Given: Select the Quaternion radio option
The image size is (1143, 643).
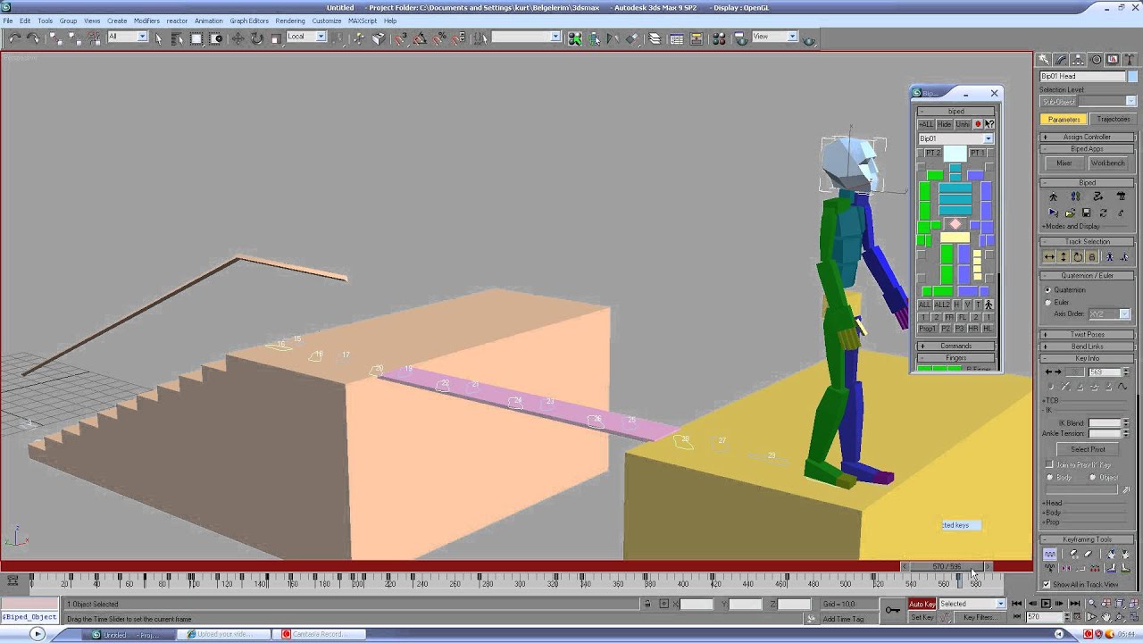Looking at the screenshot, I should pyautogui.click(x=1048, y=289).
